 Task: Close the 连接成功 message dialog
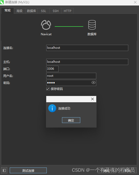click(92, 99)
